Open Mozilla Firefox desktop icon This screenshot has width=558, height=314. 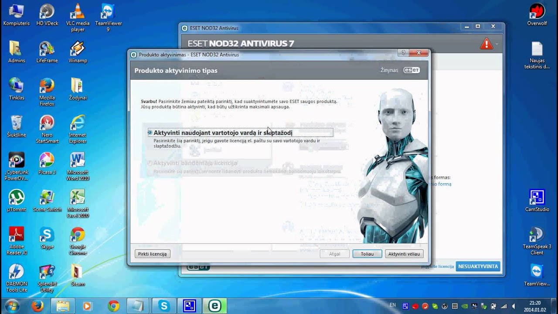click(47, 92)
